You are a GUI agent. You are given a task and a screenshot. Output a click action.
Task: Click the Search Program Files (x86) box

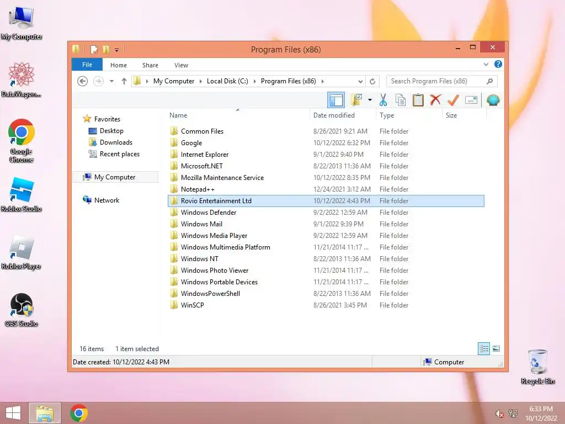441,81
